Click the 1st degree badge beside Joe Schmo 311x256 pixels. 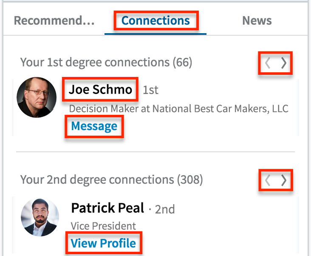click(x=150, y=90)
